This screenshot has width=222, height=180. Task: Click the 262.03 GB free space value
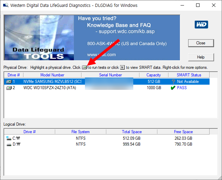coord(183,138)
